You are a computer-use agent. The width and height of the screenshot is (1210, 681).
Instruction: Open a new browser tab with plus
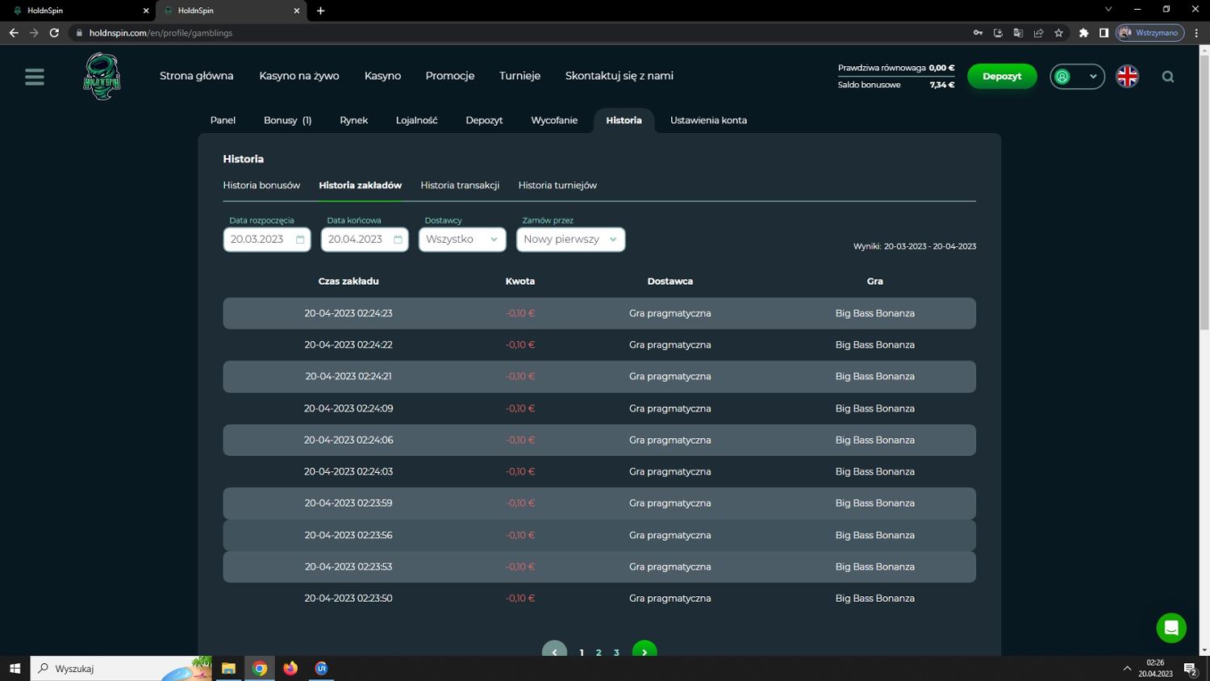click(320, 10)
